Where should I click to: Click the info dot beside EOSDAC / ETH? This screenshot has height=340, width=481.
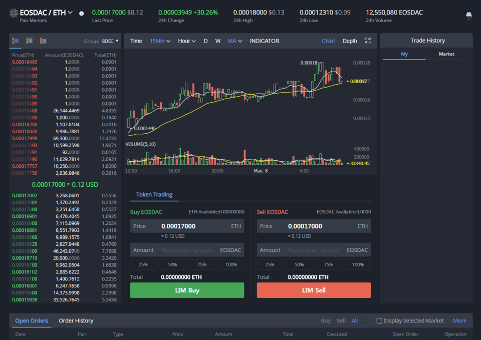tap(81, 14)
